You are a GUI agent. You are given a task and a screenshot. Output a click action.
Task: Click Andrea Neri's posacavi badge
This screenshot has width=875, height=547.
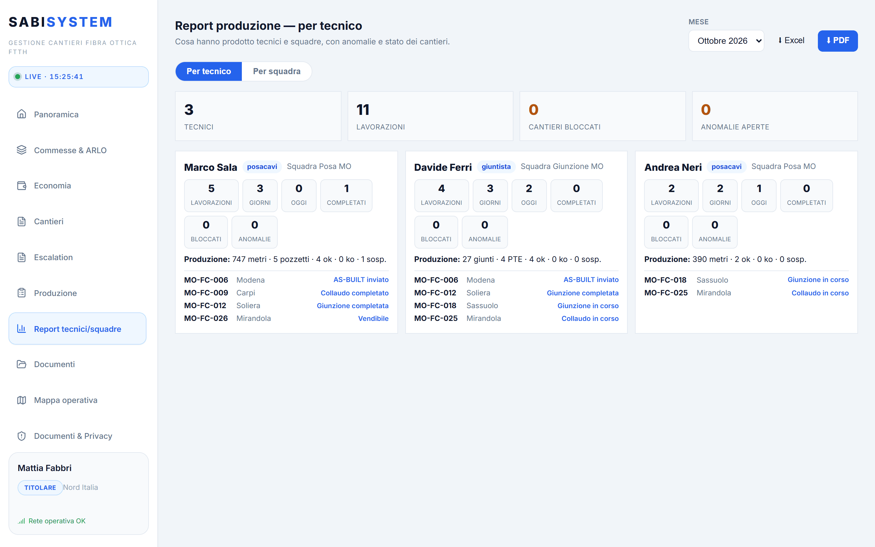[x=726, y=167]
